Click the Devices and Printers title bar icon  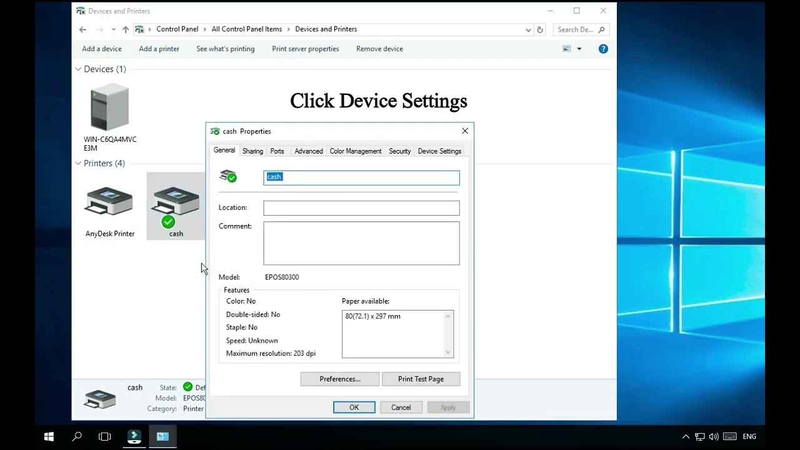[x=81, y=11]
